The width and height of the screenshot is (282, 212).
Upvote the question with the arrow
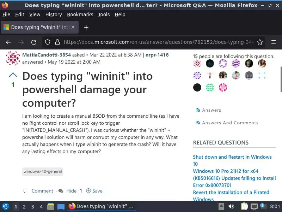click(13, 75)
